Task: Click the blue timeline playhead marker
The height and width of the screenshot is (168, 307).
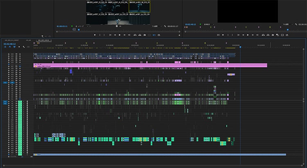Action: coord(240,47)
